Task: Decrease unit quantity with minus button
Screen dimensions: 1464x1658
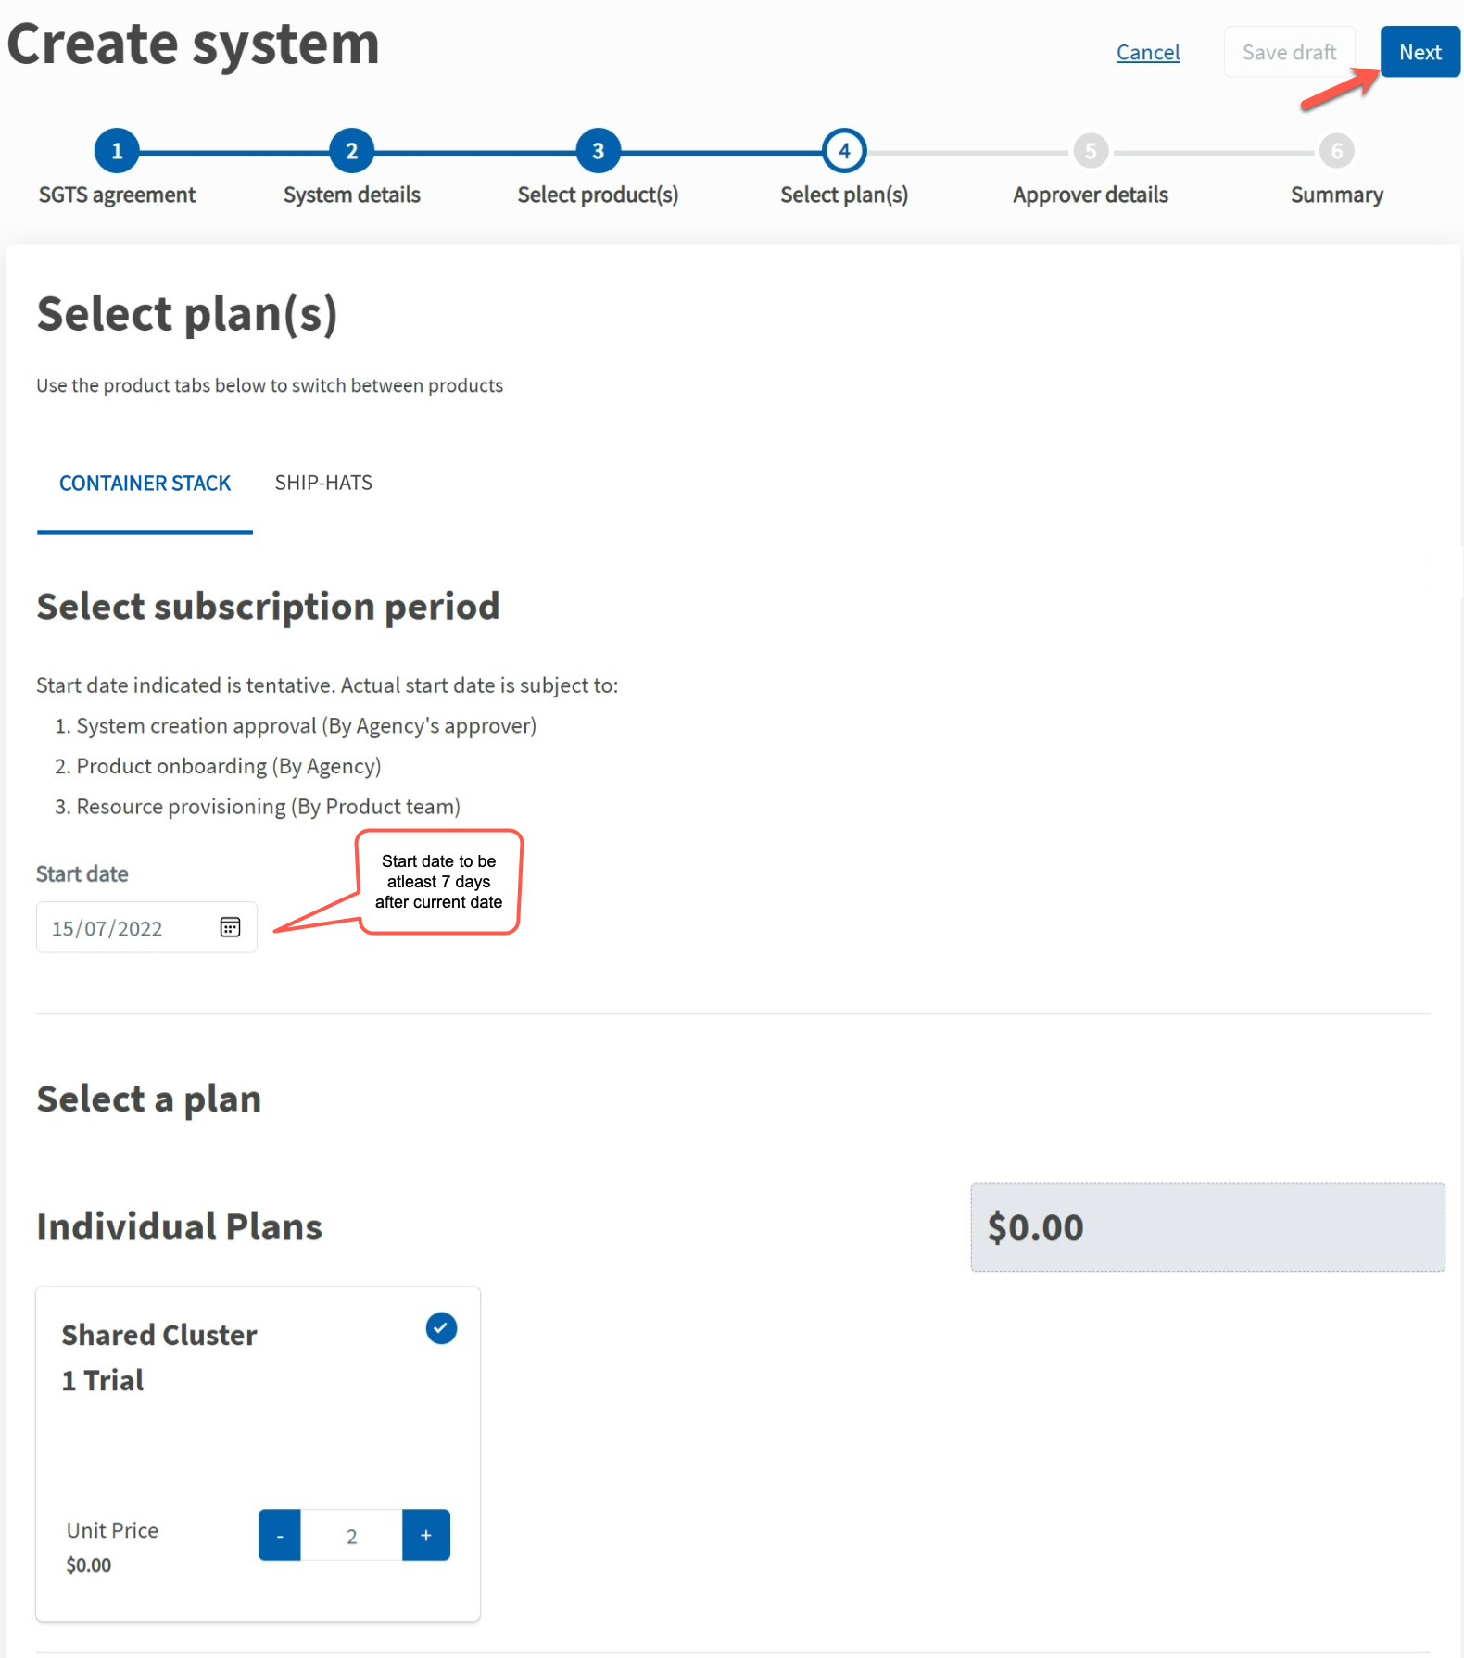Action: pyautogui.click(x=279, y=1535)
